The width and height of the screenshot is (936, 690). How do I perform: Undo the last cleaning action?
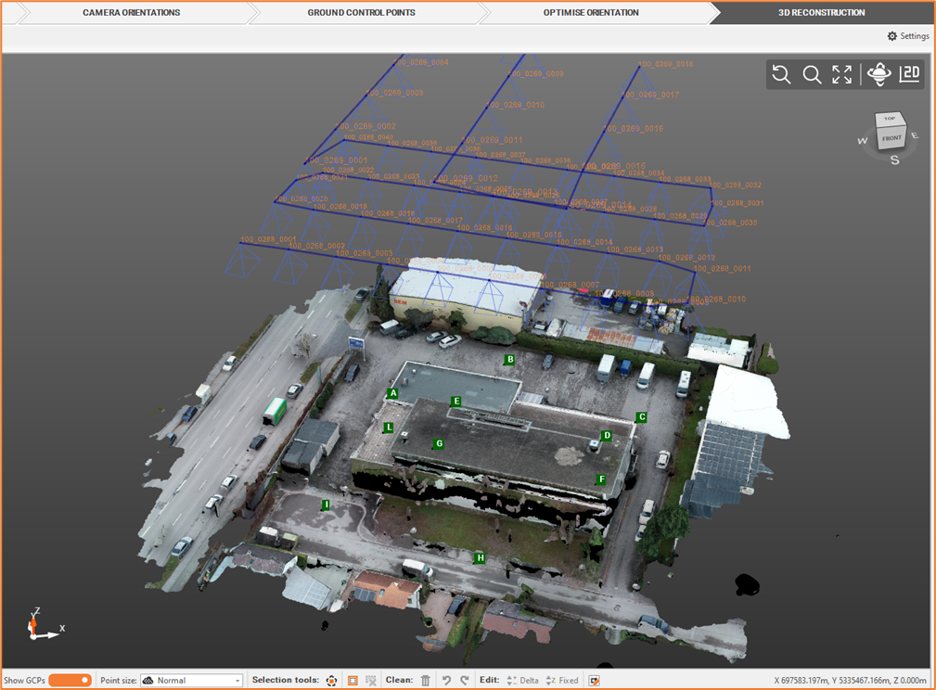click(446, 681)
